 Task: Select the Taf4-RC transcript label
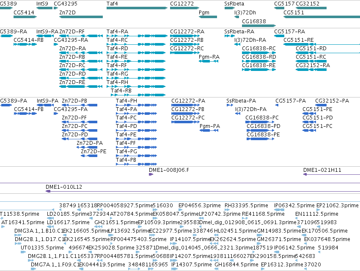pyautogui.click(x=117, y=40)
